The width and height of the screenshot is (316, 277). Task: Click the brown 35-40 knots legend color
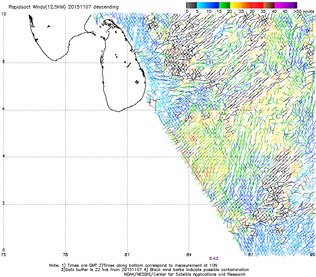[269, 5]
